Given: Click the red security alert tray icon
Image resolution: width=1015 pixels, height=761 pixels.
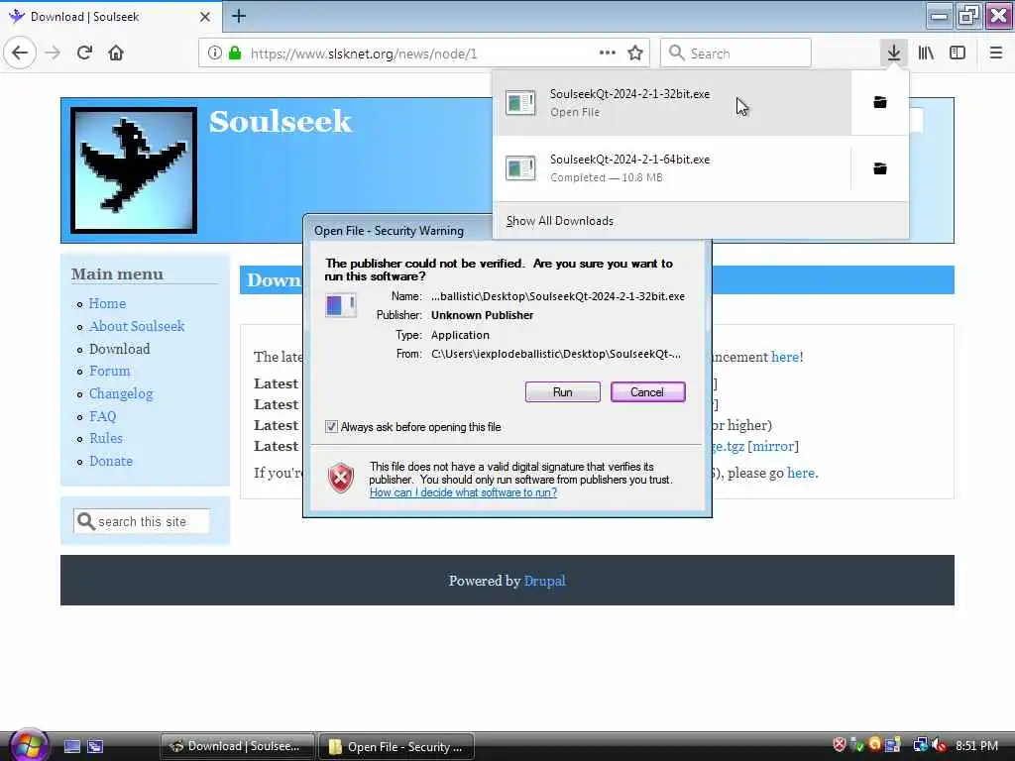Looking at the screenshot, I should [839, 745].
